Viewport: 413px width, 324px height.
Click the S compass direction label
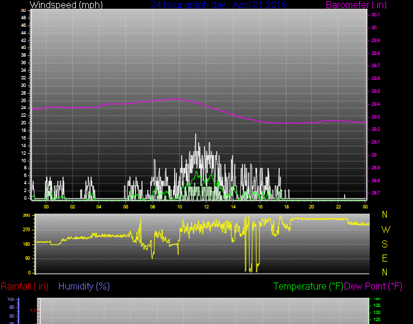(384, 244)
